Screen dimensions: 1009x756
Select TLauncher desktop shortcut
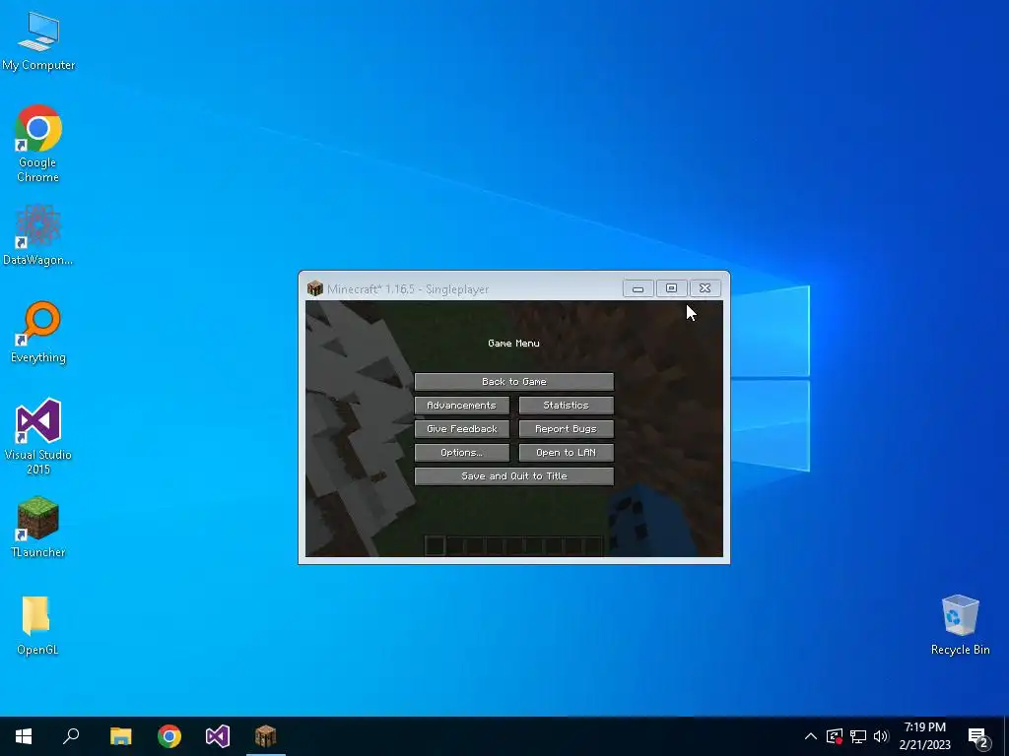[38, 528]
